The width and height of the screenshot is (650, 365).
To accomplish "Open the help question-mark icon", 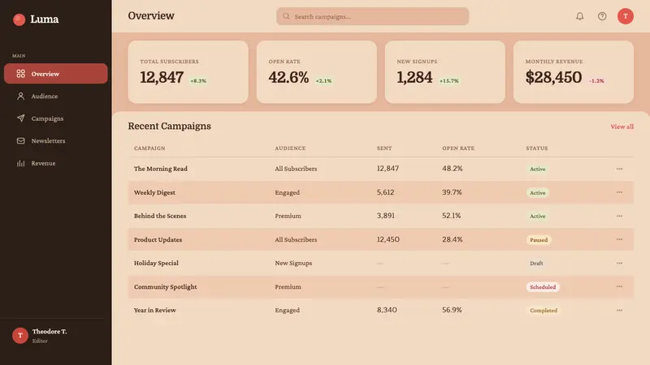I will (x=602, y=16).
